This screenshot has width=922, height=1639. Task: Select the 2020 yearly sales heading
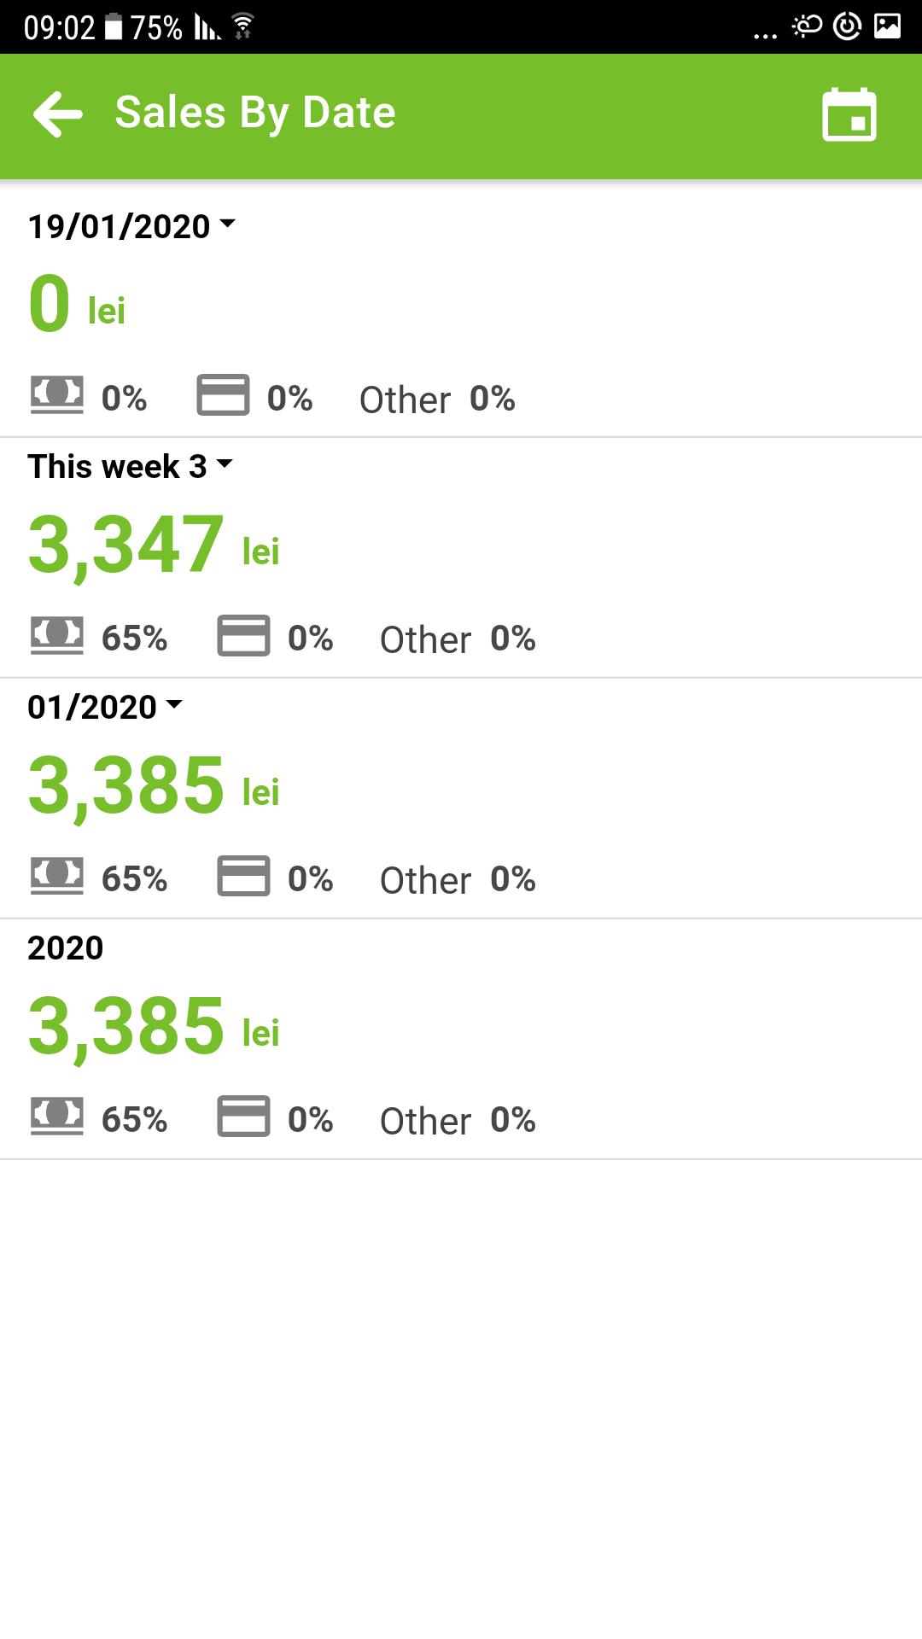coord(66,948)
